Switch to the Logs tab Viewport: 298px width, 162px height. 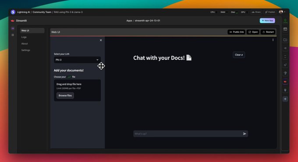click(x=24, y=37)
